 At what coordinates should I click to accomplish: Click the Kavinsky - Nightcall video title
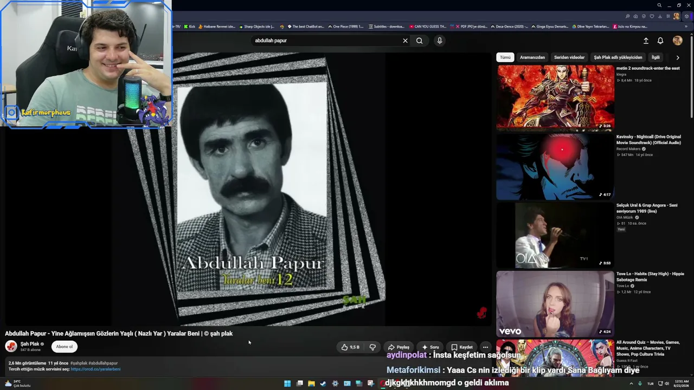pyautogui.click(x=648, y=140)
